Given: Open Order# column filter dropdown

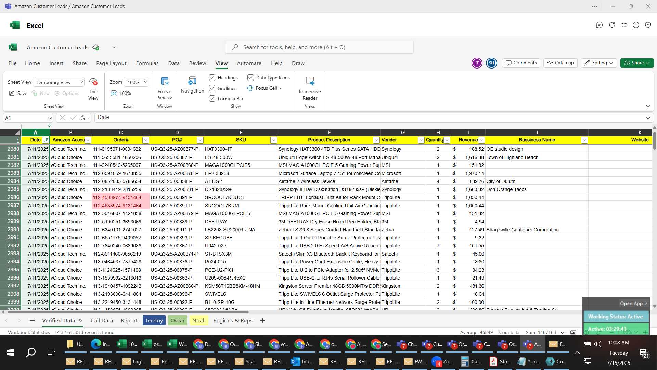Looking at the screenshot, I should tap(145, 140).
